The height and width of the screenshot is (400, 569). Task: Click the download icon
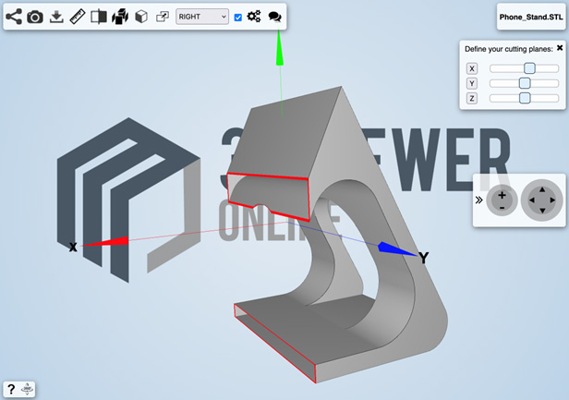(x=56, y=17)
